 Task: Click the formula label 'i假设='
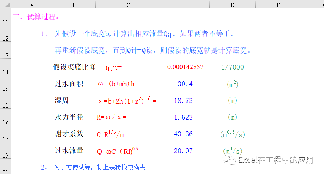(114, 68)
